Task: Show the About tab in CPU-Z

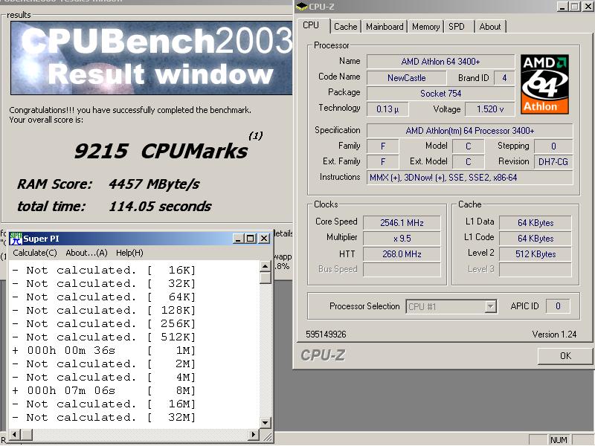Action: coord(490,27)
